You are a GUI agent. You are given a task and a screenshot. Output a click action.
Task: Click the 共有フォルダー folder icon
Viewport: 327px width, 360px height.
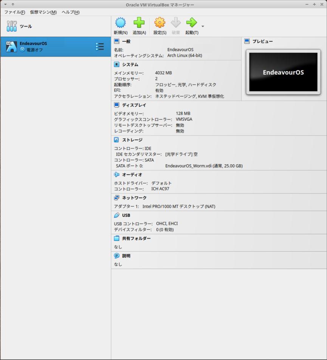(x=116, y=238)
